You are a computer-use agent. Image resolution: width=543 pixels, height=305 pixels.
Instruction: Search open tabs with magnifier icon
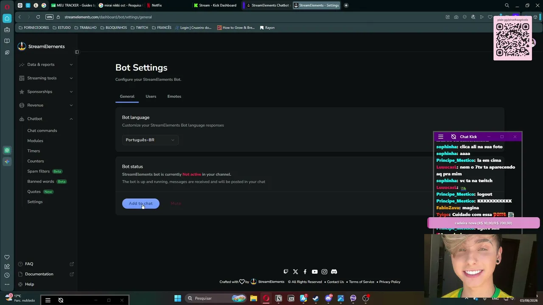tap(507, 6)
